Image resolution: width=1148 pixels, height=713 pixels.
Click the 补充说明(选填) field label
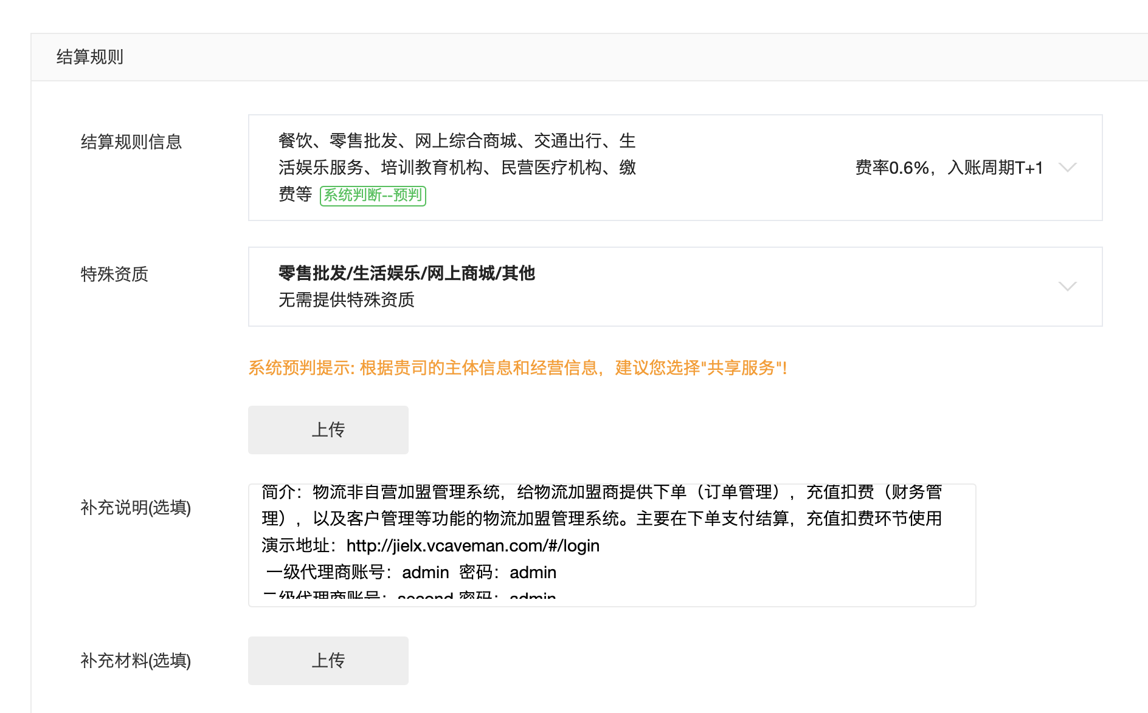pos(136,508)
